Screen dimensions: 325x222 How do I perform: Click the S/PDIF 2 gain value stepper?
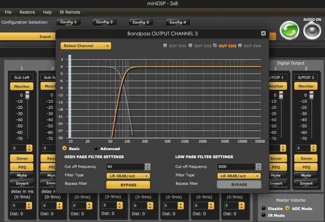313,148
